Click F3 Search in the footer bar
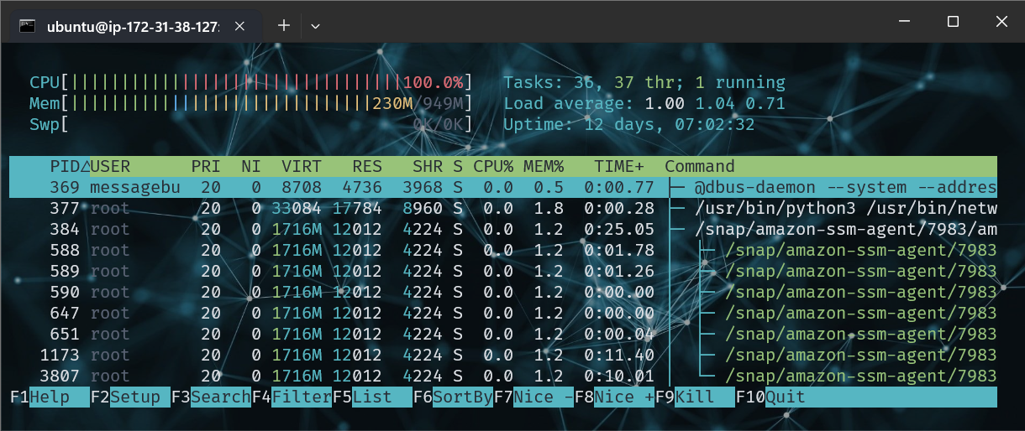 210,397
